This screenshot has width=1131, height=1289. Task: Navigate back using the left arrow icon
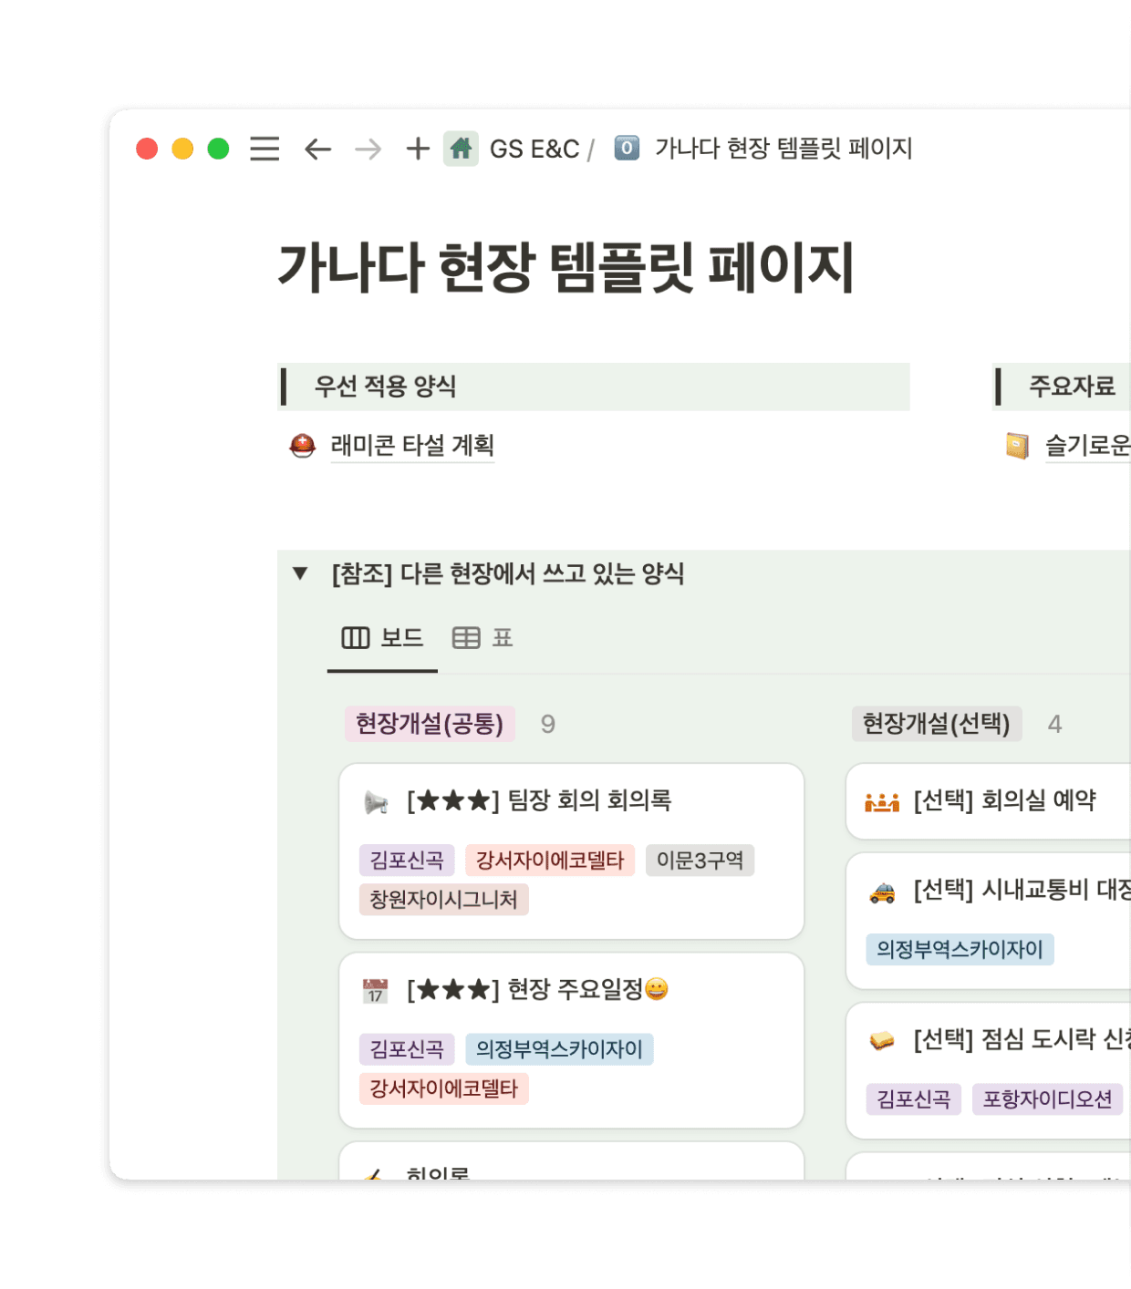pyautogui.click(x=316, y=150)
